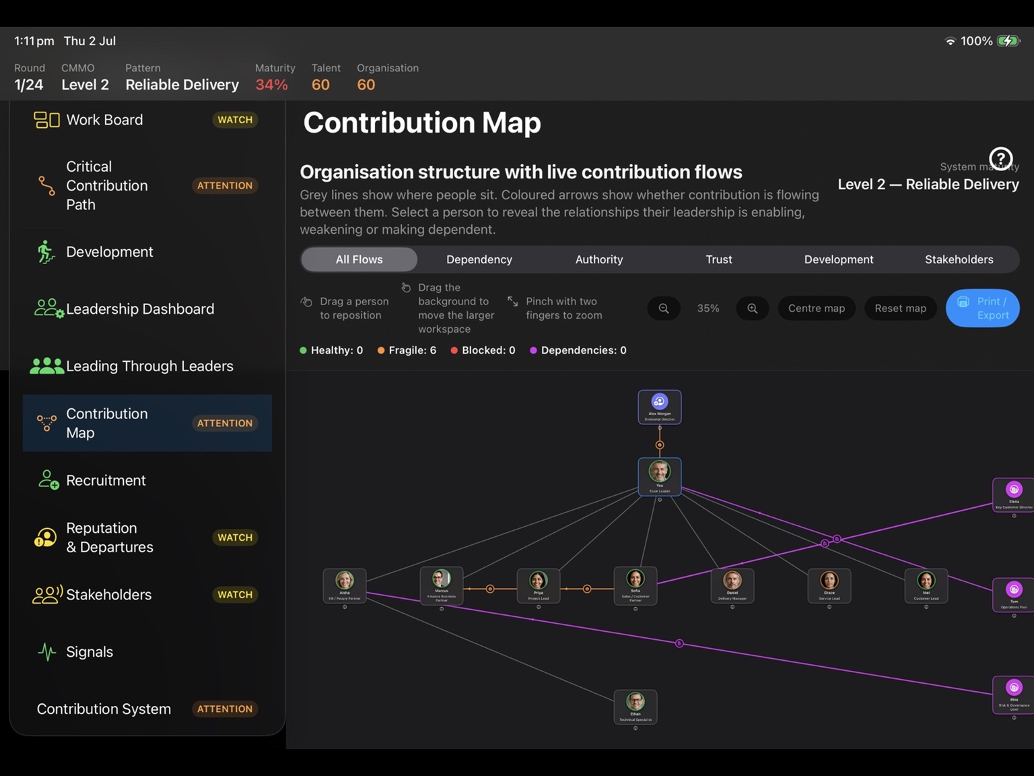Click the 35% zoom level value
The height and width of the screenshot is (776, 1034).
click(708, 308)
